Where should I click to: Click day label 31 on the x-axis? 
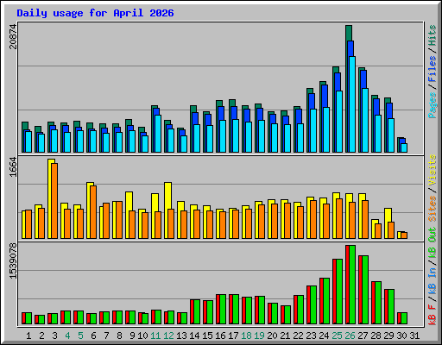tap(414, 336)
